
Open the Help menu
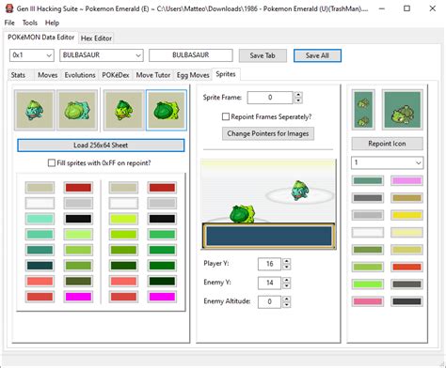tap(52, 23)
